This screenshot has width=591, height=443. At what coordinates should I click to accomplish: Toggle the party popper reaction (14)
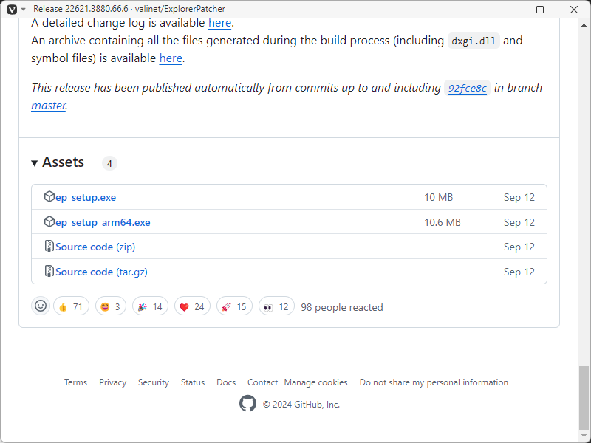click(150, 306)
